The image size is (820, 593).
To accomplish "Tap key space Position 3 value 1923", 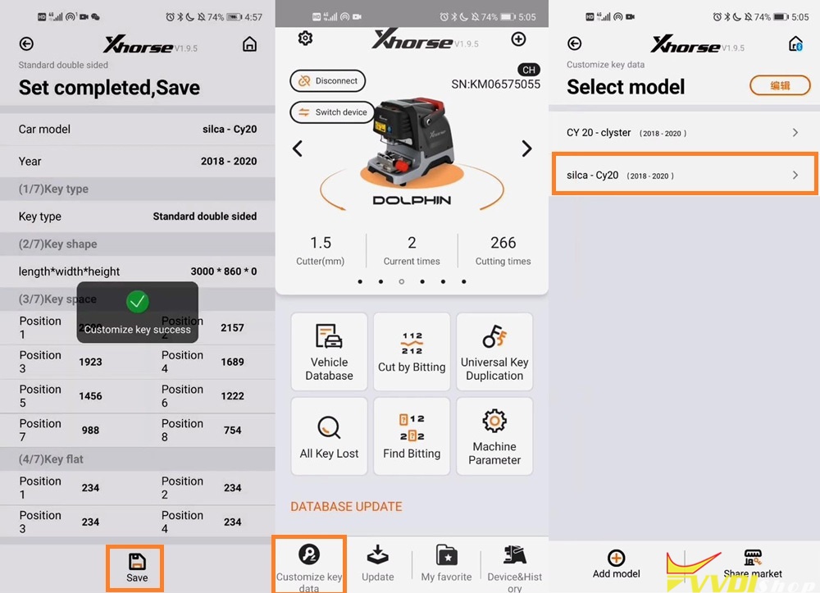I will pos(90,362).
